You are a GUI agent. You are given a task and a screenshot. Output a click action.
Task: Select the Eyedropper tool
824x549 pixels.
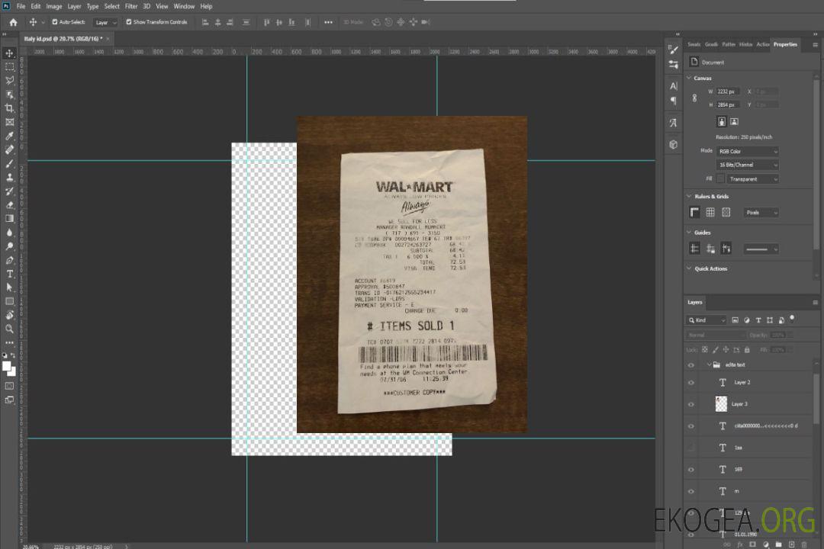(9, 136)
